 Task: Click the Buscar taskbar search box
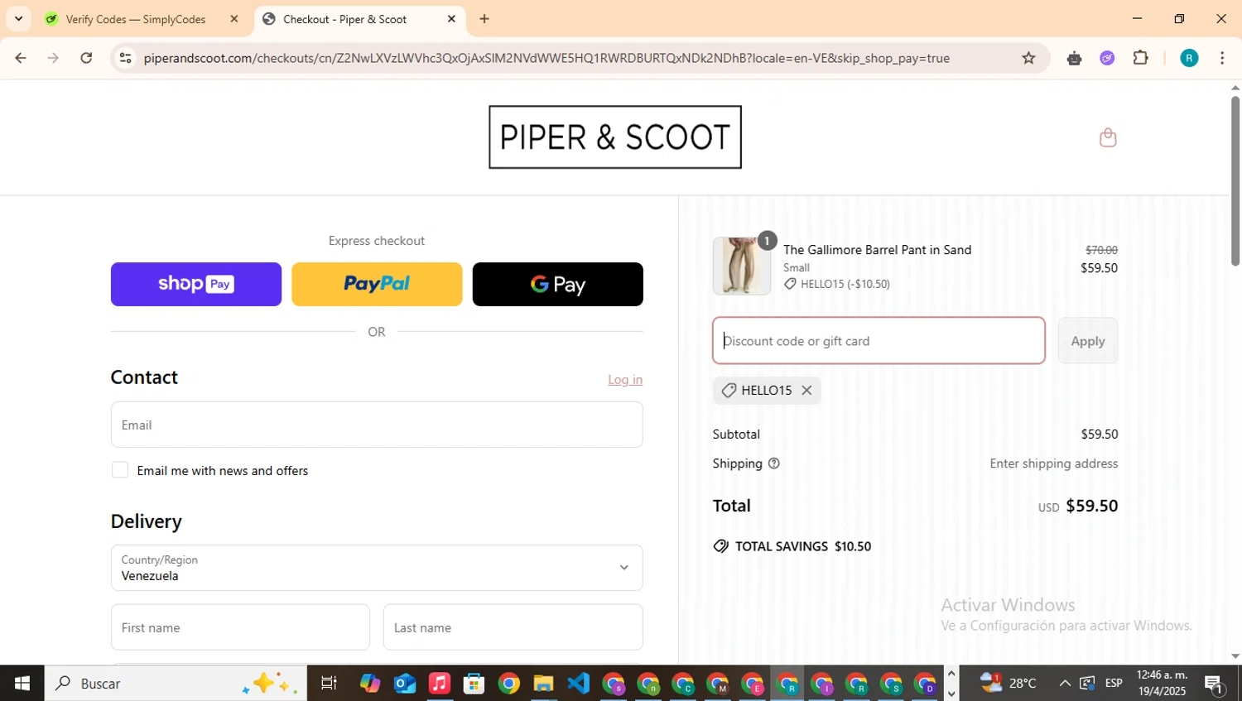pyautogui.click(x=176, y=684)
